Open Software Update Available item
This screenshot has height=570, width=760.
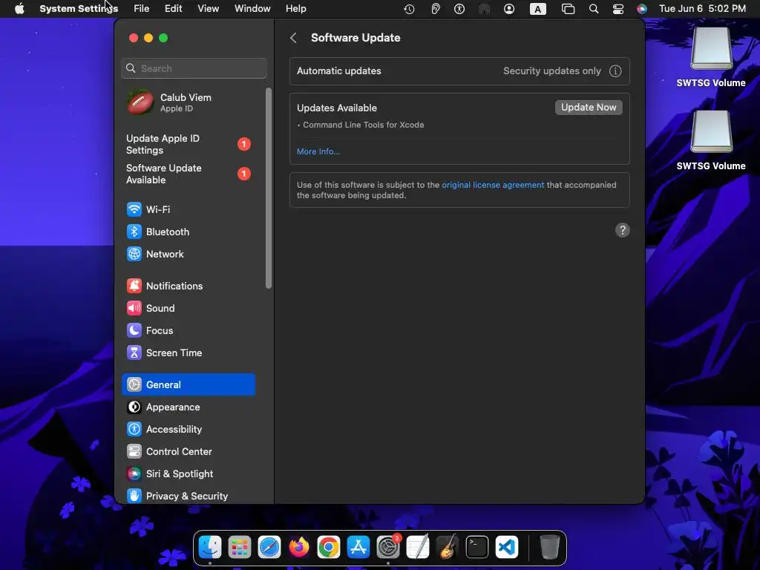point(188,174)
